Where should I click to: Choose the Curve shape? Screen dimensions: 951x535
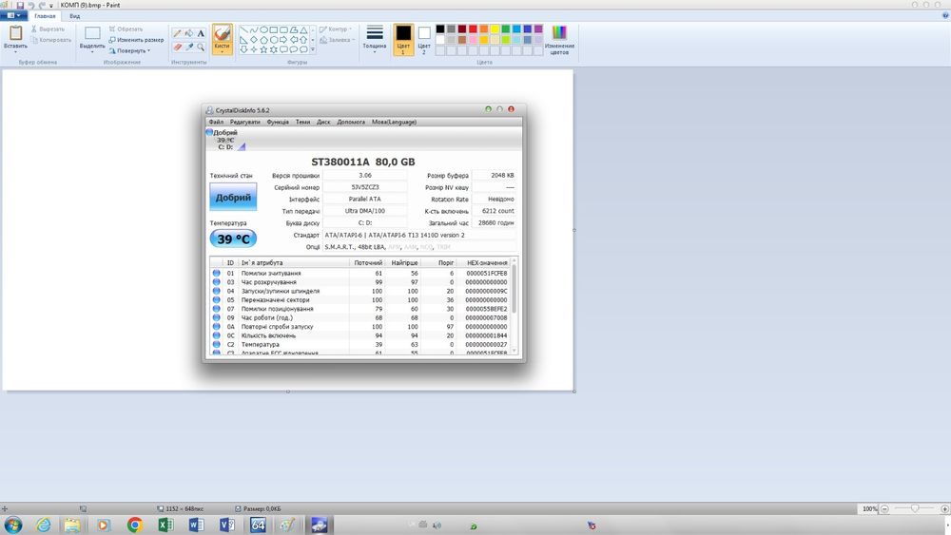(254, 29)
